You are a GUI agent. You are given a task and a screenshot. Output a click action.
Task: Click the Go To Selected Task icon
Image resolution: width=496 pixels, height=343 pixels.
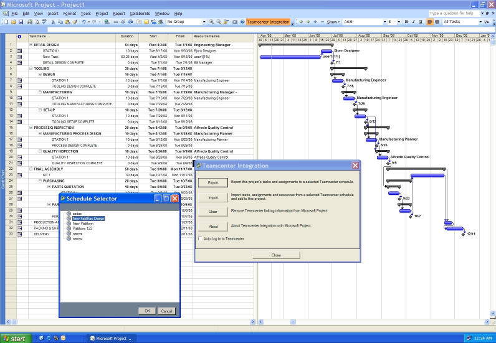226,22
